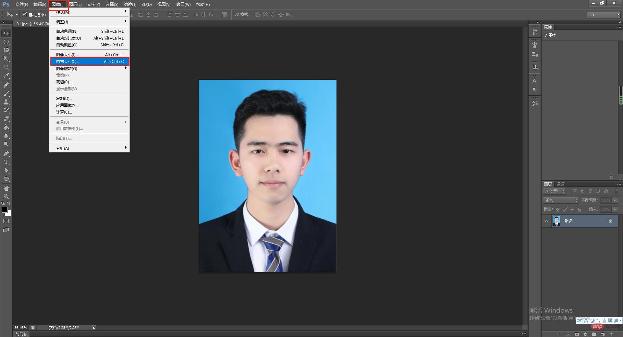Image resolution: width=623 pixels, height=337 pixels.
Task: Select the History Brush tool
Action: 6,110
